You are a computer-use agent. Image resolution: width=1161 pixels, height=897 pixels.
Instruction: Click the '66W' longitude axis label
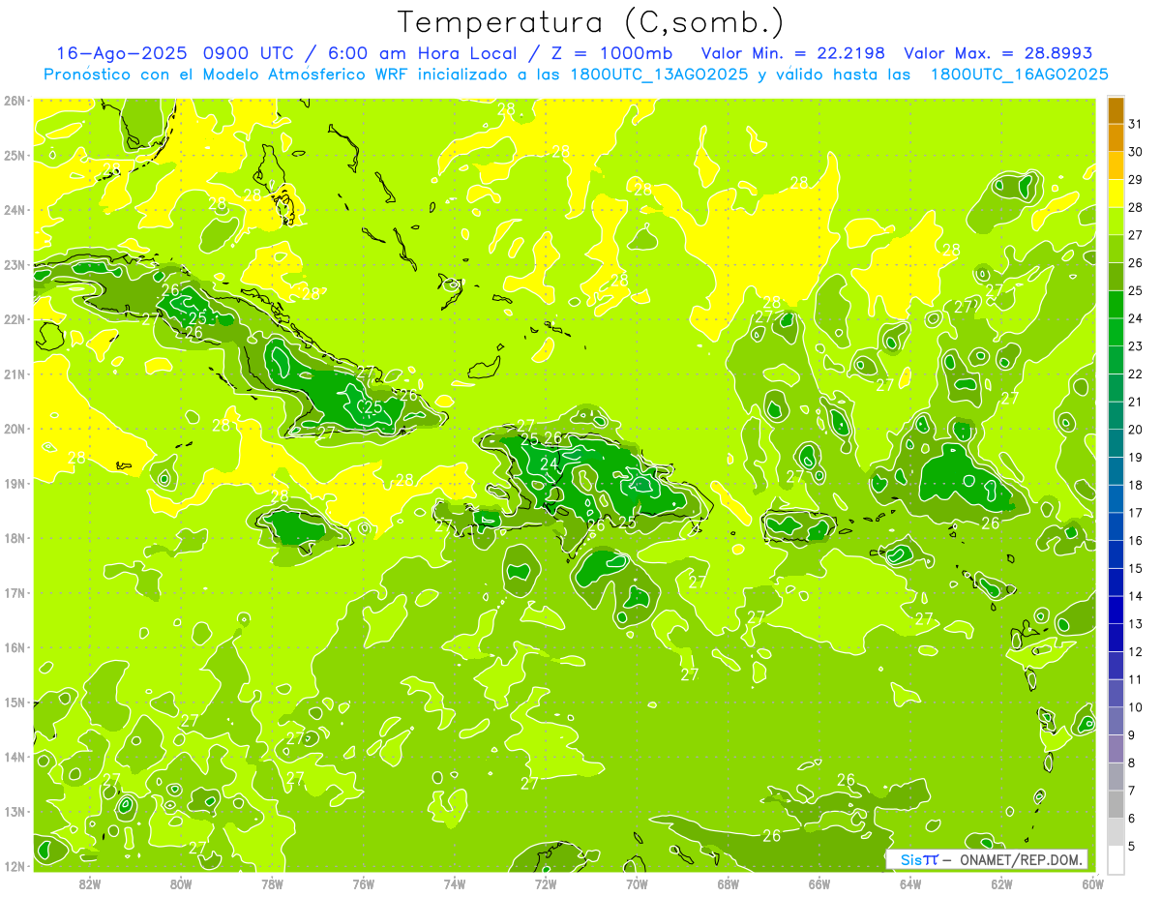pyautogui.click(x=819, y=884)
